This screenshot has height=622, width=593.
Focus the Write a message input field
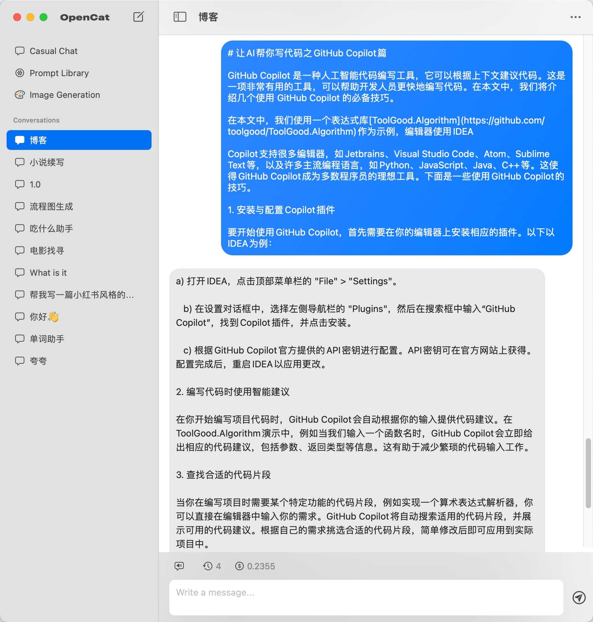[x=366, y=597]
